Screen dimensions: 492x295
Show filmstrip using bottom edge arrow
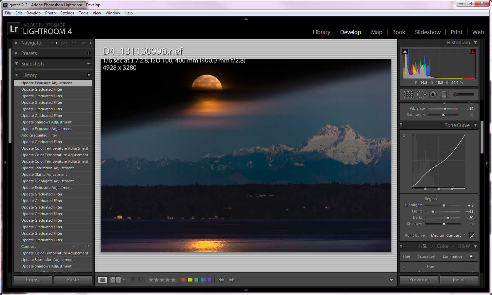246,289
